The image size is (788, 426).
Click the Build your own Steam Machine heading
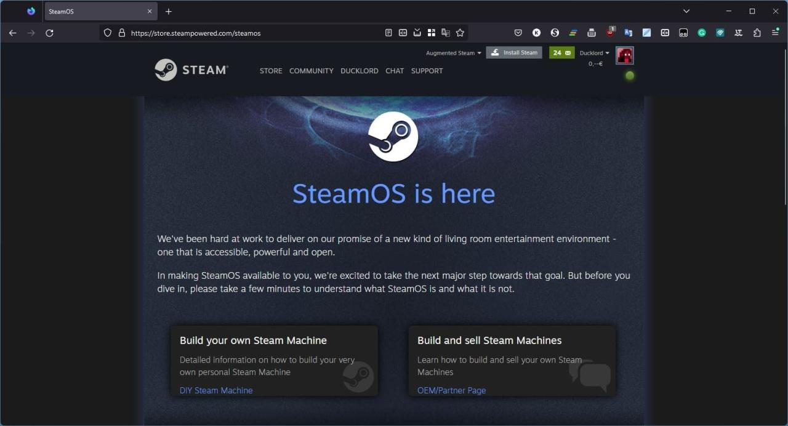click(x=253, y=340)
